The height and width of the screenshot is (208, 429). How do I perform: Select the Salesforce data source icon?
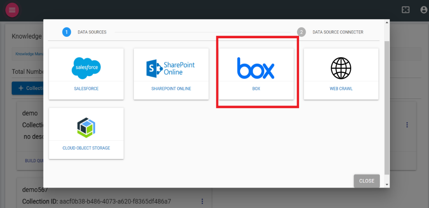point(86,68)
